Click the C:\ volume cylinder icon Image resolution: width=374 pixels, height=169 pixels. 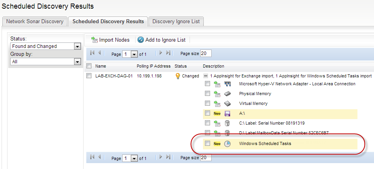(x=227, y=123)
